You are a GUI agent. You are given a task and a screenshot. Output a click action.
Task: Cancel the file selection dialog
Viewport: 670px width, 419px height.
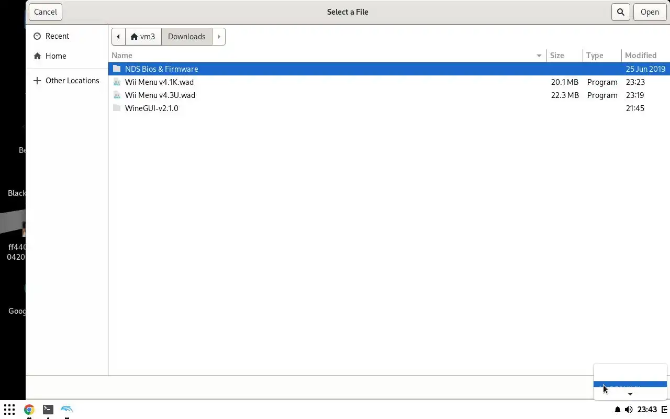pos(46,12)
